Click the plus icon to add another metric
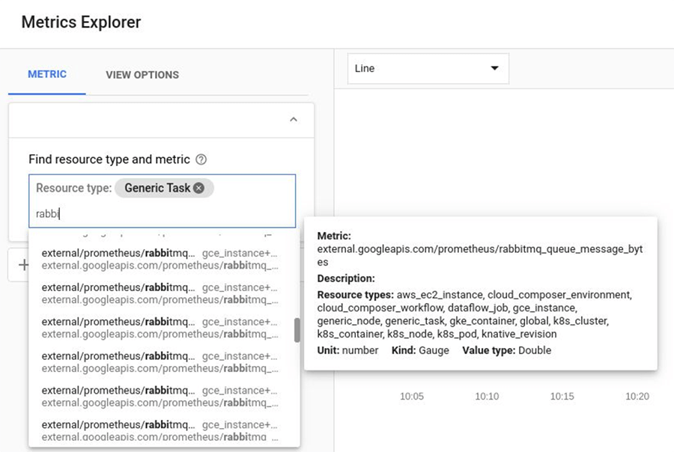 pyautogui.click(x=22, y=263)
